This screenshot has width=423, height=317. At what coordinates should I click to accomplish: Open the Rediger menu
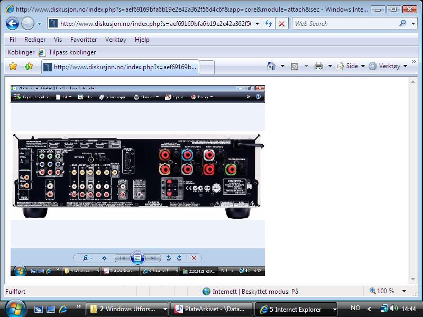(35, 40)
